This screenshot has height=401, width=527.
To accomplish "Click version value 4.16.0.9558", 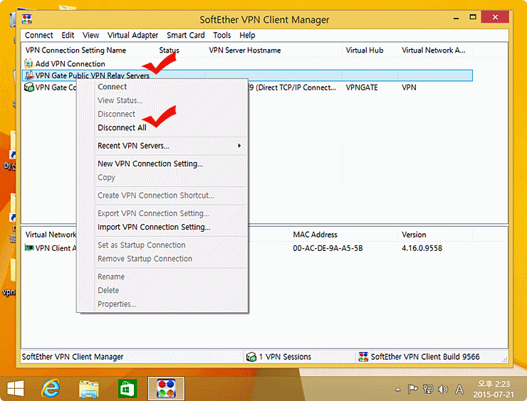I will tap(422, 248).
